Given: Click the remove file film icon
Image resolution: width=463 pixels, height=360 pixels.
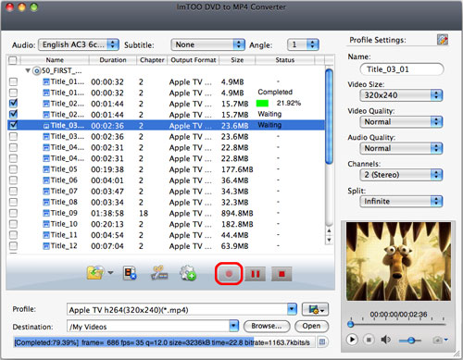Looking at the screenshot, I should (130, 273).
